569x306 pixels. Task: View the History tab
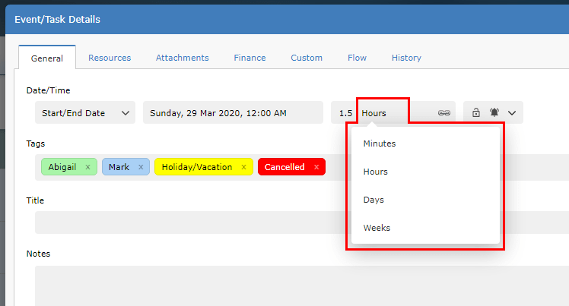coord(406,58)
